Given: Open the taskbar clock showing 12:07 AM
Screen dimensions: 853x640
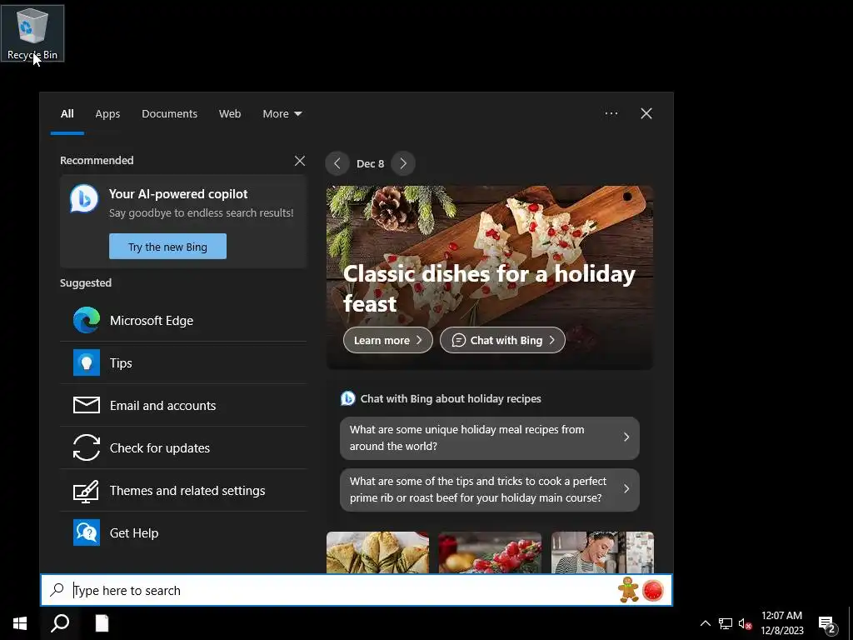Looking at the screenshot, I should (x=781, y=623).
